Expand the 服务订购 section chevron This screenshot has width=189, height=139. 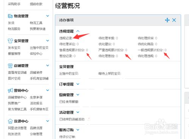point(78,130)
